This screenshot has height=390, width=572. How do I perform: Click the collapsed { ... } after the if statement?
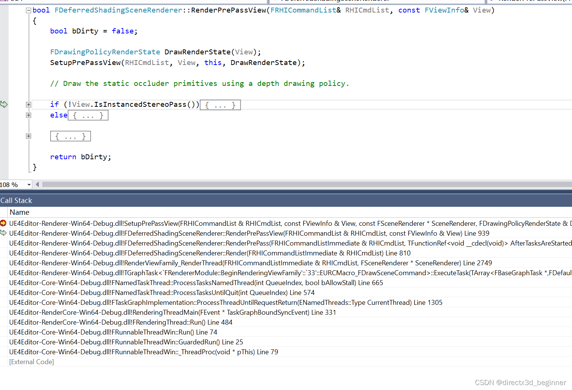(x=220, y=105)
